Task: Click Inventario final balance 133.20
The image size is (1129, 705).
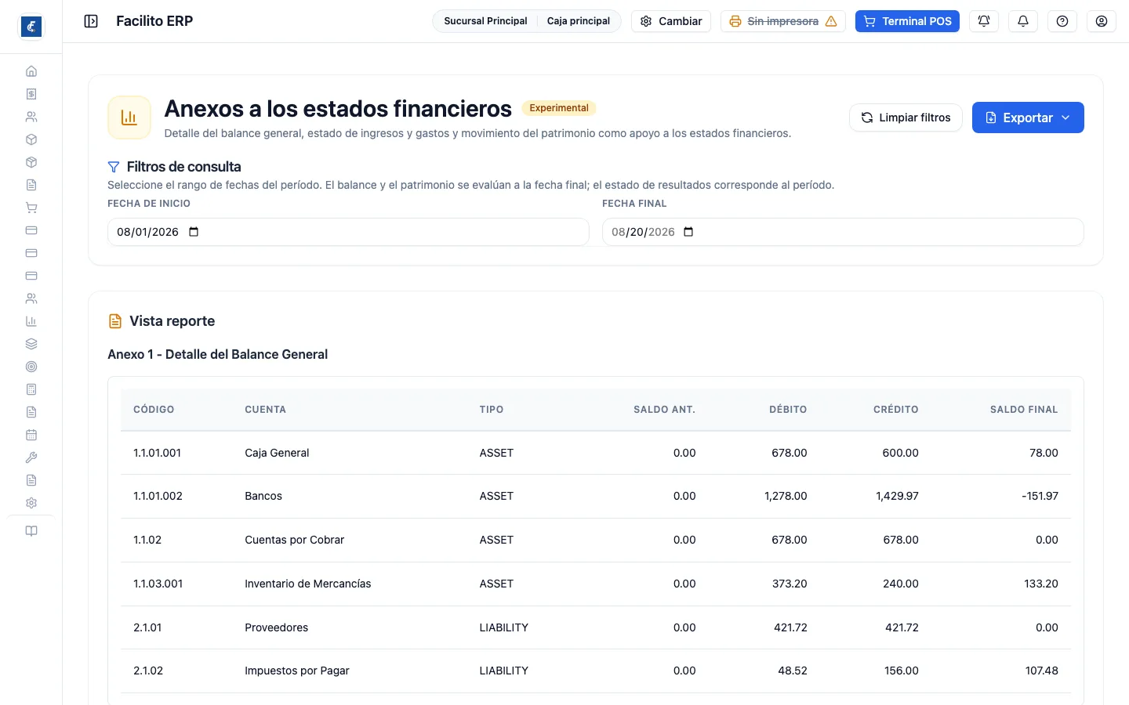Action: (x=1041, y=584)
